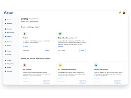131x98 pixels.
Task: Open the Credits page
Action: [9, 67]
